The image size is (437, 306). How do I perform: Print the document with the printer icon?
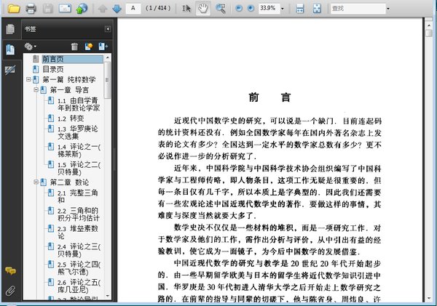pos(31,9)
